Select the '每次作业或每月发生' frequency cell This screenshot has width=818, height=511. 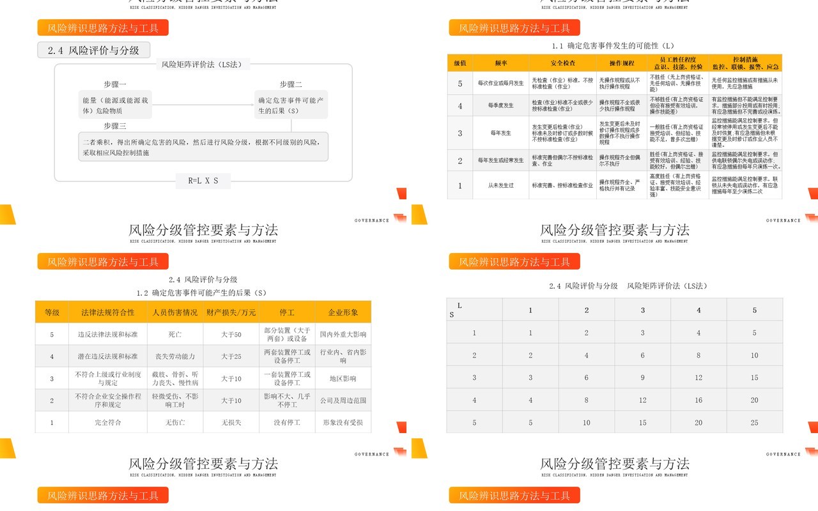tap(501, 83)
